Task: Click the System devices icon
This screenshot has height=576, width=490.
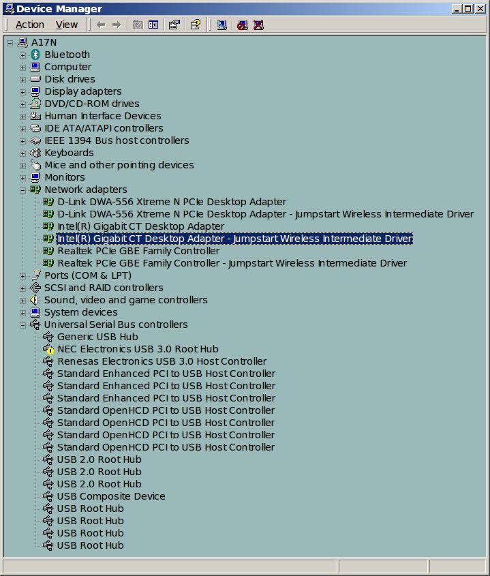Action: click(35, 312)
